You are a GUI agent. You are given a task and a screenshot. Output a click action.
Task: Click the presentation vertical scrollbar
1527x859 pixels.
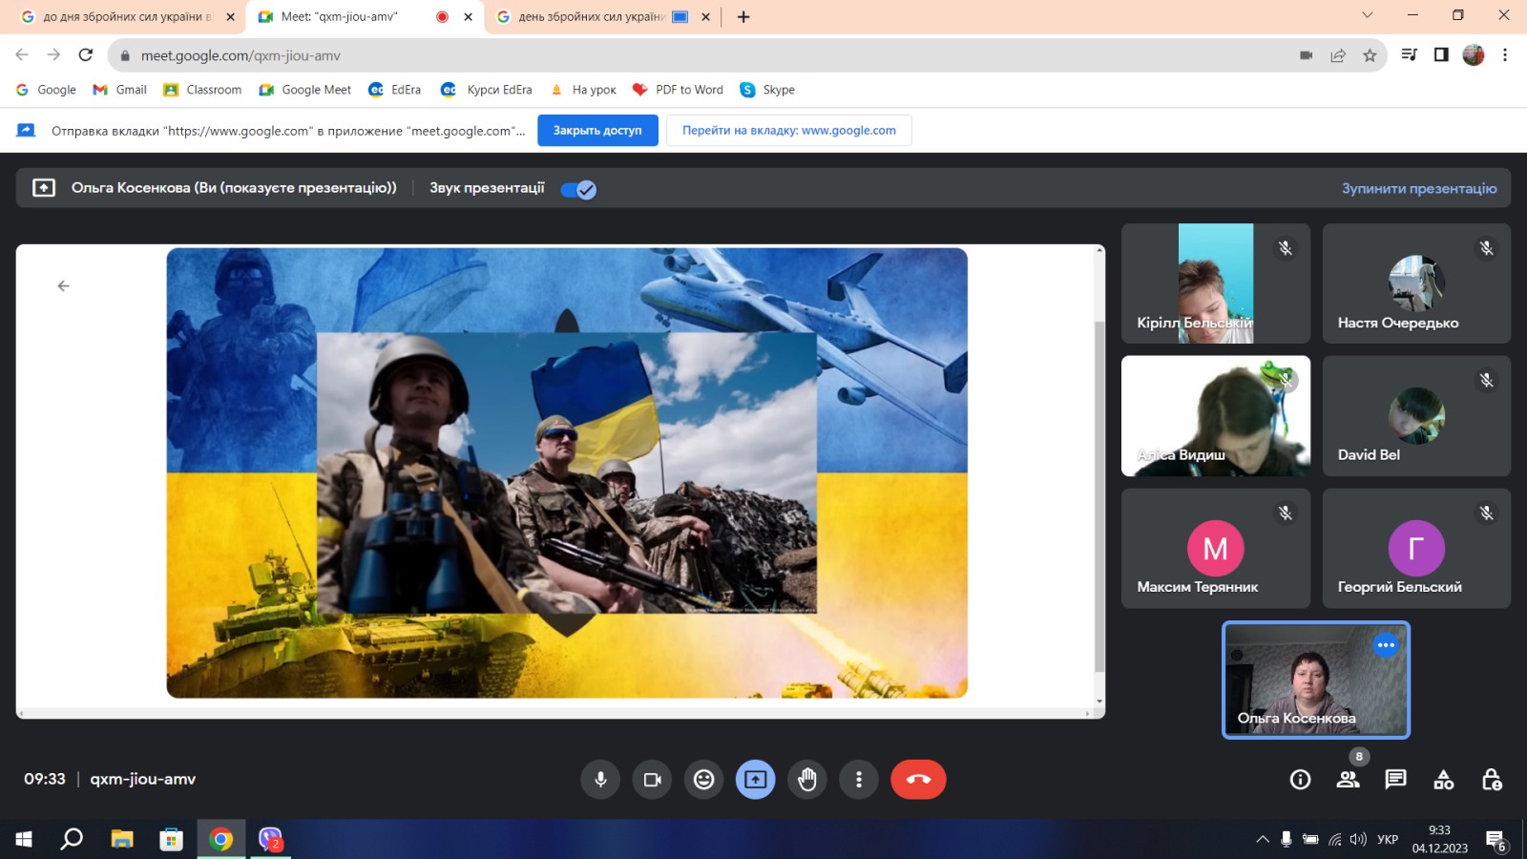(x=1098, y=477)
